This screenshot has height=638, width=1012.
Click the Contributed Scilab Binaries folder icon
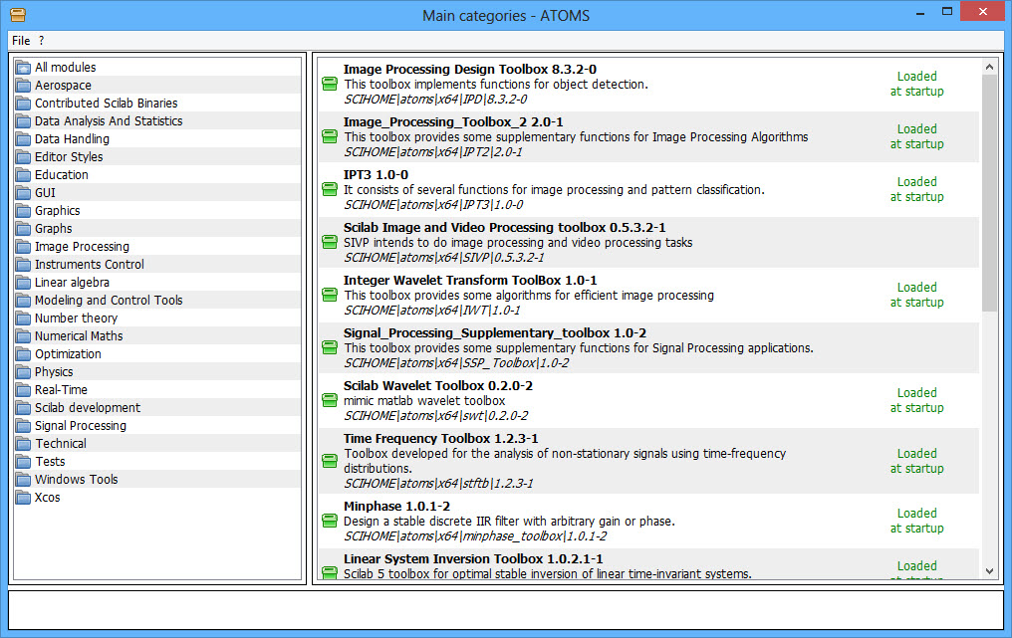click(x=23, y=104)
